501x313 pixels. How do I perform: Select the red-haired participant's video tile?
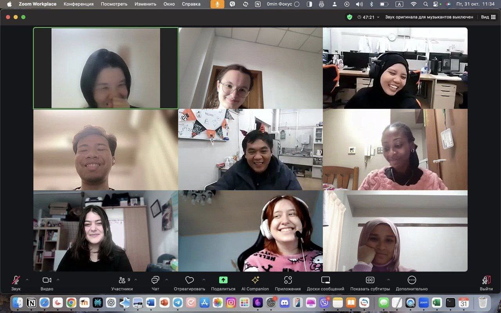(250, 231)
